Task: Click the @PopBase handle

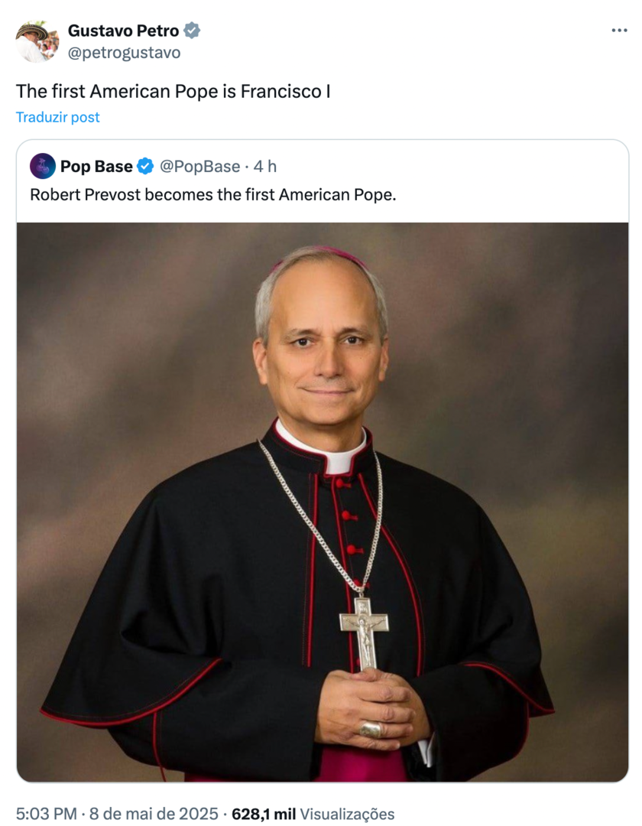Action: pyautogui.click(x=199, y=166)
